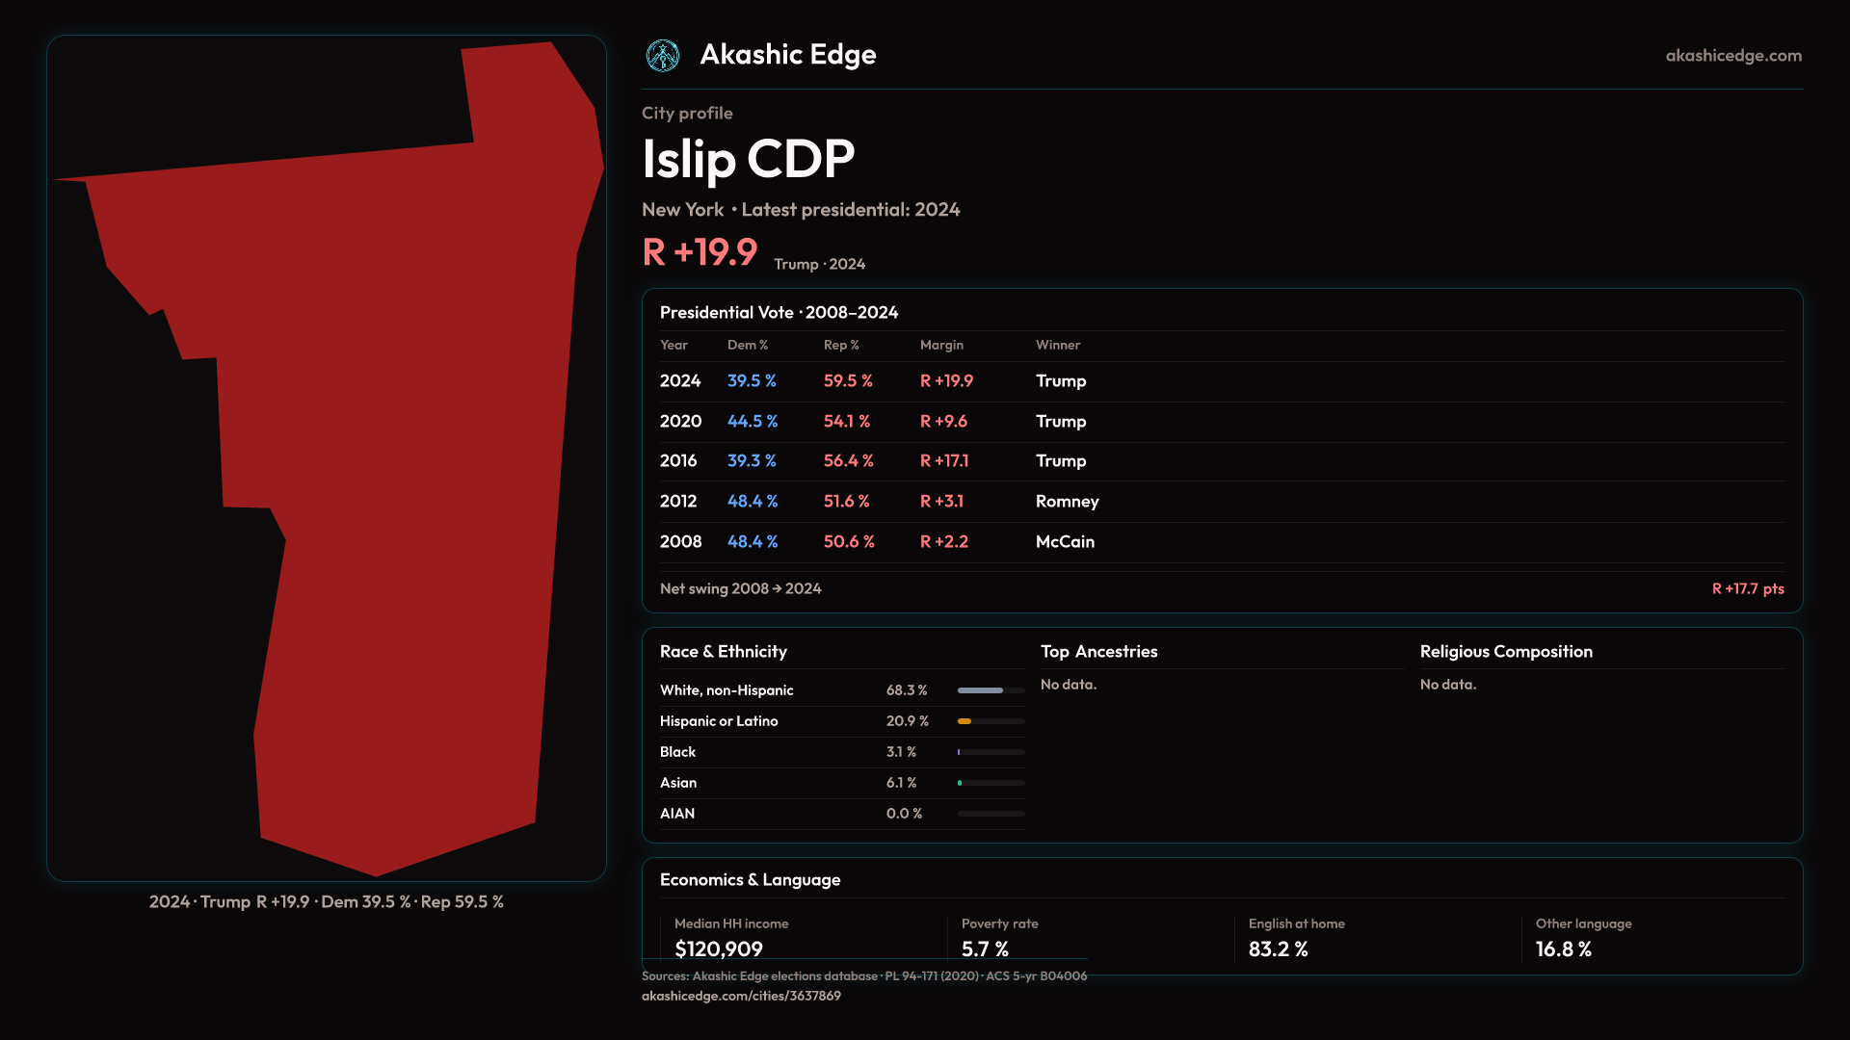Click the McCain winner cell for 2008
Image resolution: width=1850 pixels, height=1040 pixels.
pyautogui.click(x=1065, y=542)
